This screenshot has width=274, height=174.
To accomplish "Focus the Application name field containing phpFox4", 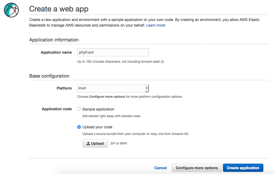I will pyautogui.click(x=113, y=52).
